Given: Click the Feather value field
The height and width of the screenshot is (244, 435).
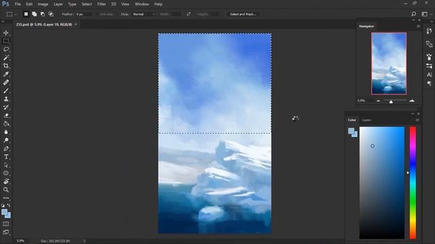Looking at the screenshot, I should click(x=84, y=14).
